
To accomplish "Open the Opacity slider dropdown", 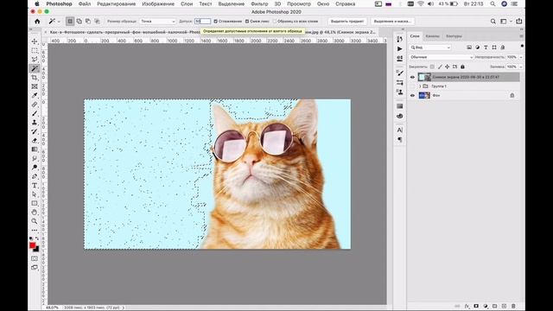I will (521, 57).
